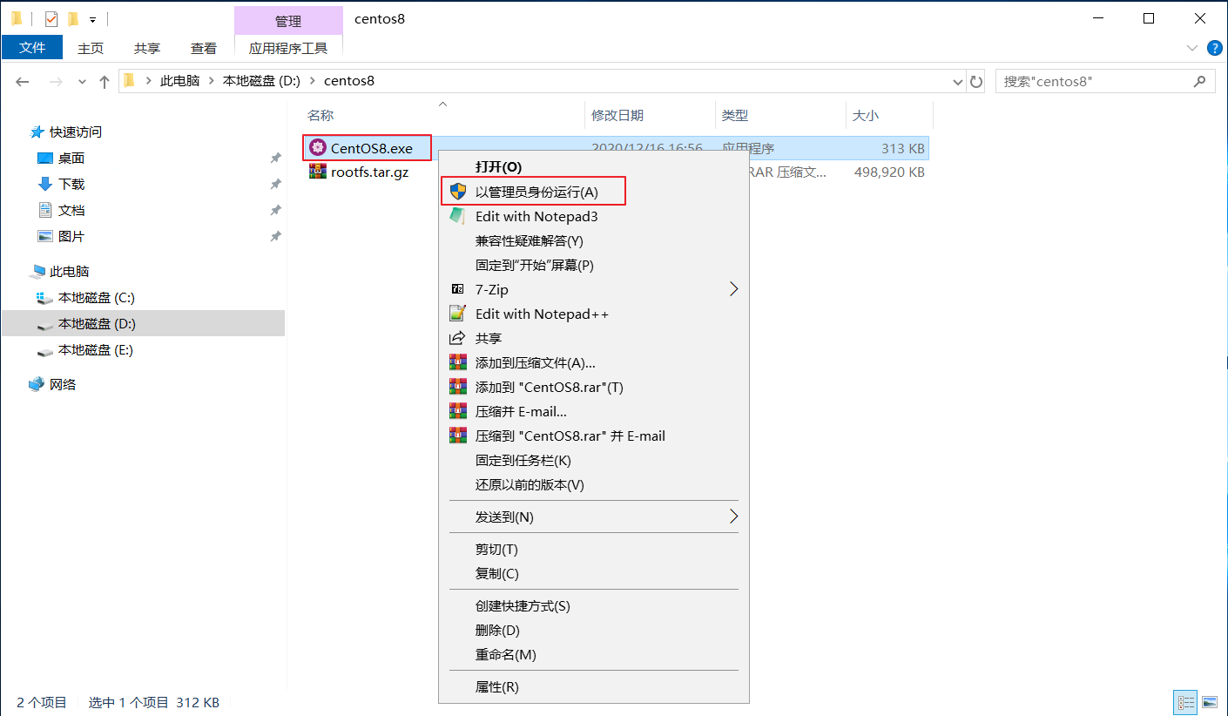1228x716 pixels.
Task: Click the share icon next to 共享
Action: click(457, 338)
